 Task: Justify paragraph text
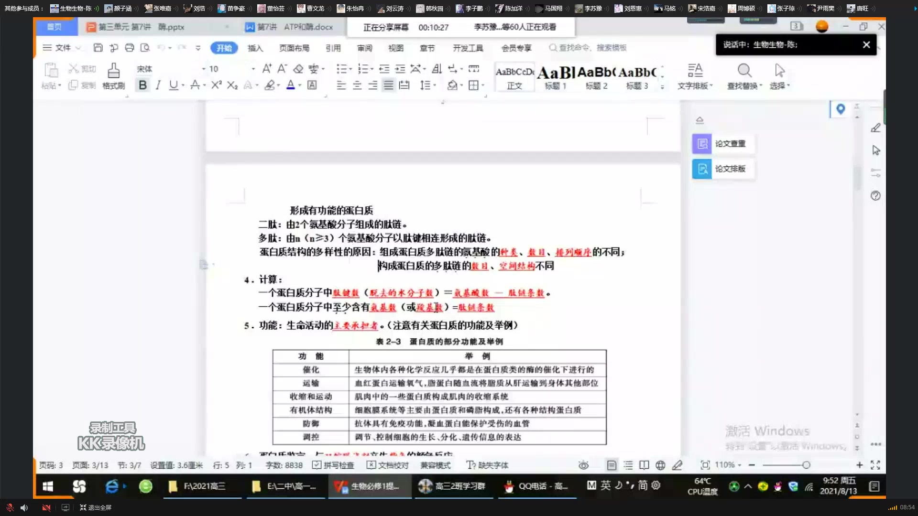[388, 85]
